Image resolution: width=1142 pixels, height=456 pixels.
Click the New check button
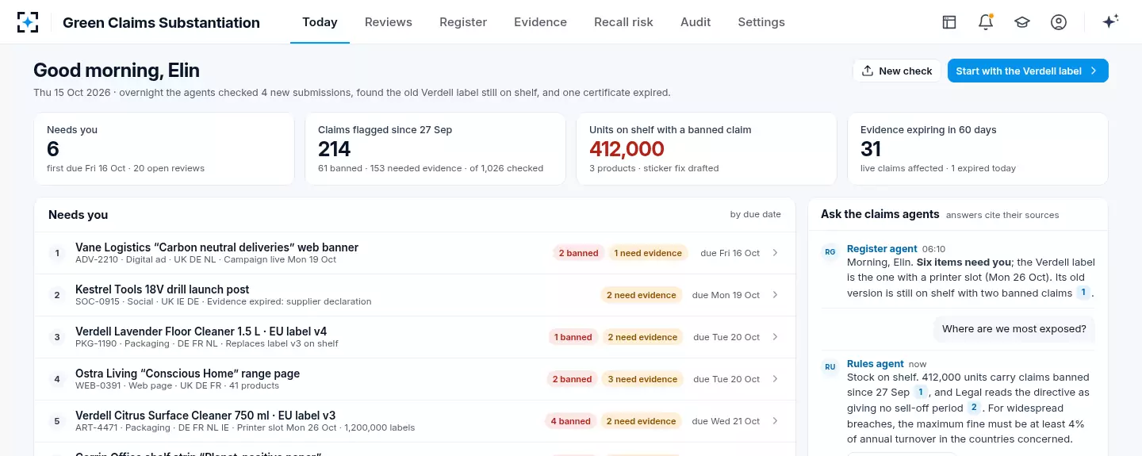coord(897,71)
